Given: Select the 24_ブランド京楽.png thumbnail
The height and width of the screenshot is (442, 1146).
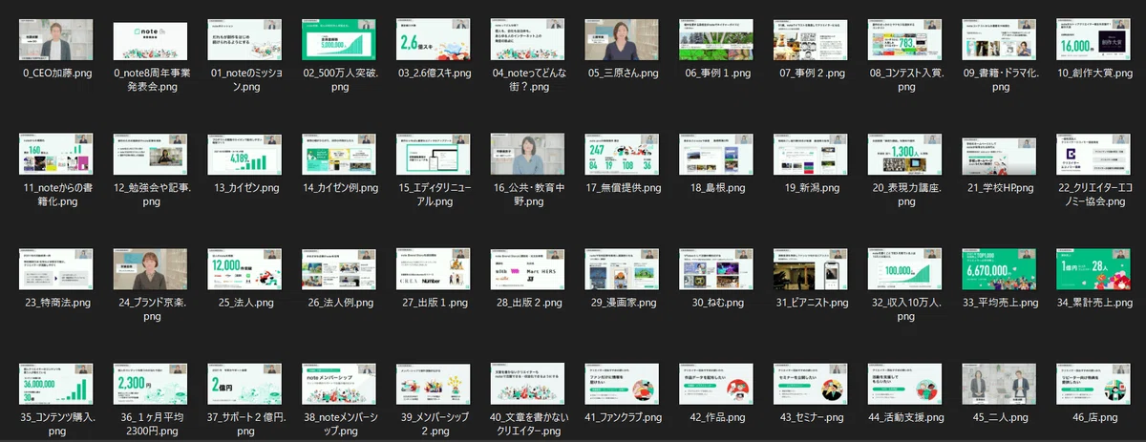Looking at the screenshot, I should tap(151, 270).
